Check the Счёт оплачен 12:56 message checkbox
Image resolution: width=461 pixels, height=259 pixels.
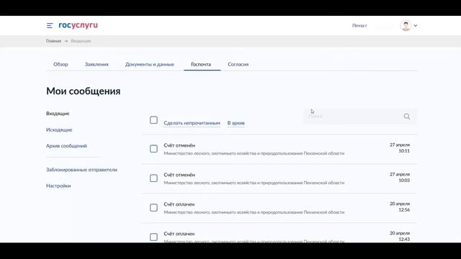153,207
